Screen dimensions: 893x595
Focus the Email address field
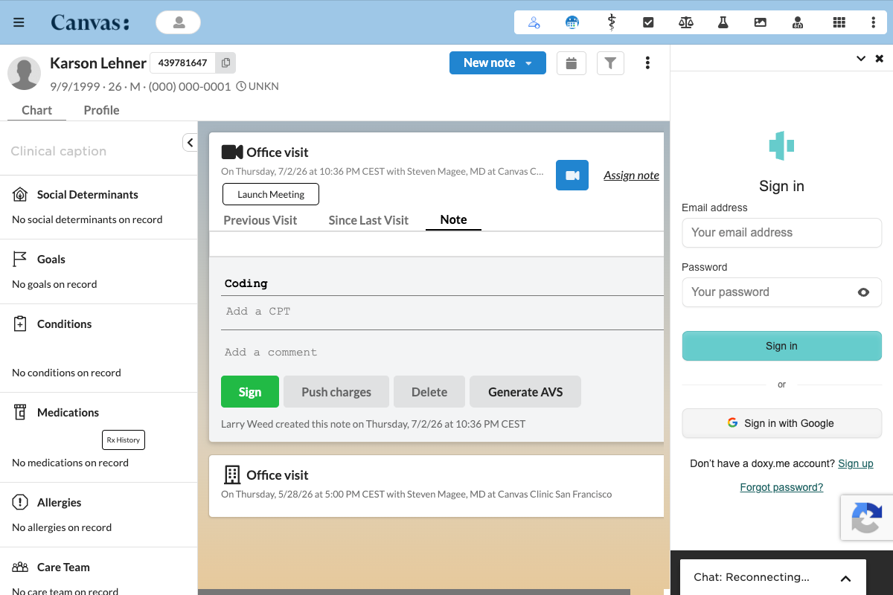click(781, 233)
